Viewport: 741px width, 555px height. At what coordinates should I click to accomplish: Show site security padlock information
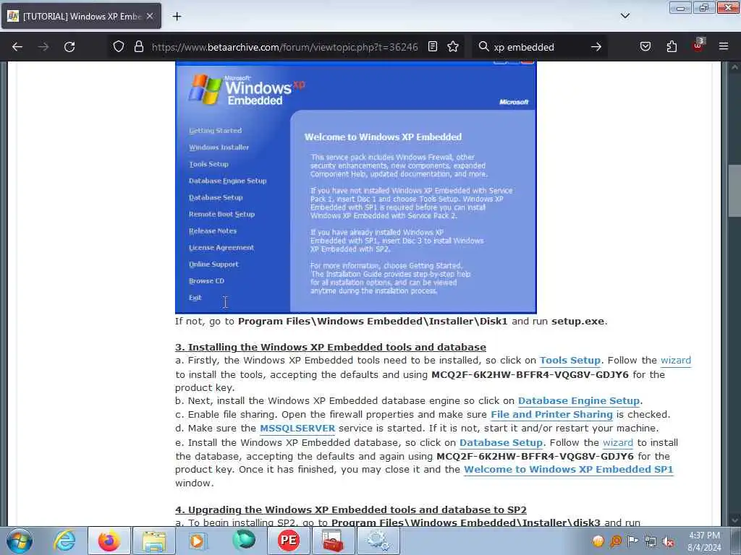click(138, 47)
